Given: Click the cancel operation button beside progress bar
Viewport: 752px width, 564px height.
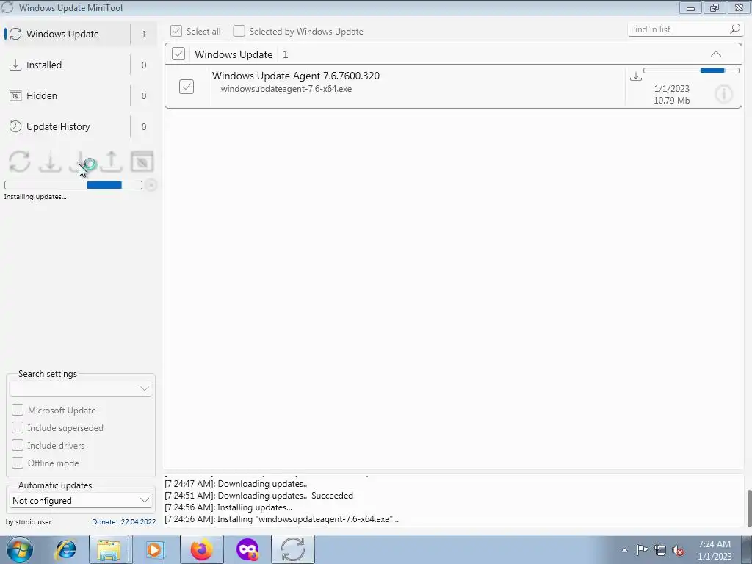Looking at the screenshot, I should click(x=151, y=185).
